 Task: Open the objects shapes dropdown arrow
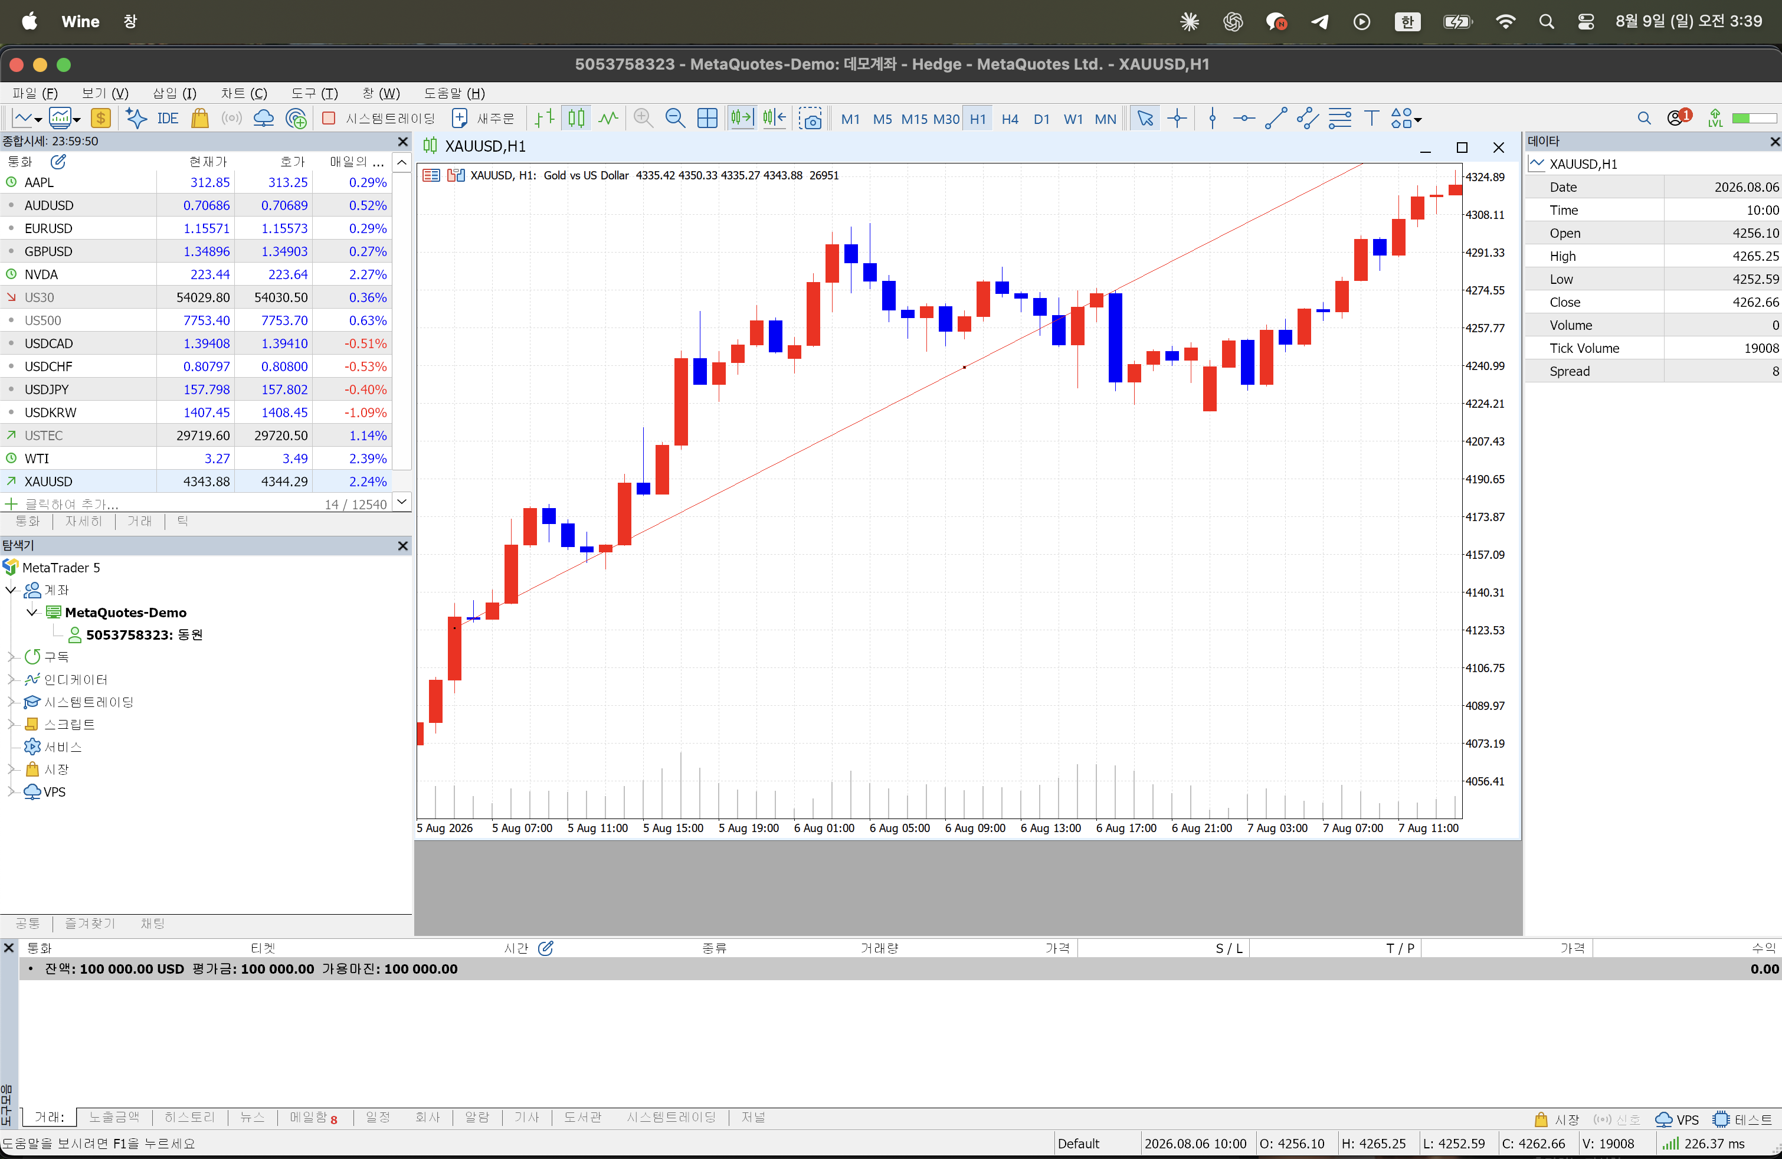[1418, 119]
